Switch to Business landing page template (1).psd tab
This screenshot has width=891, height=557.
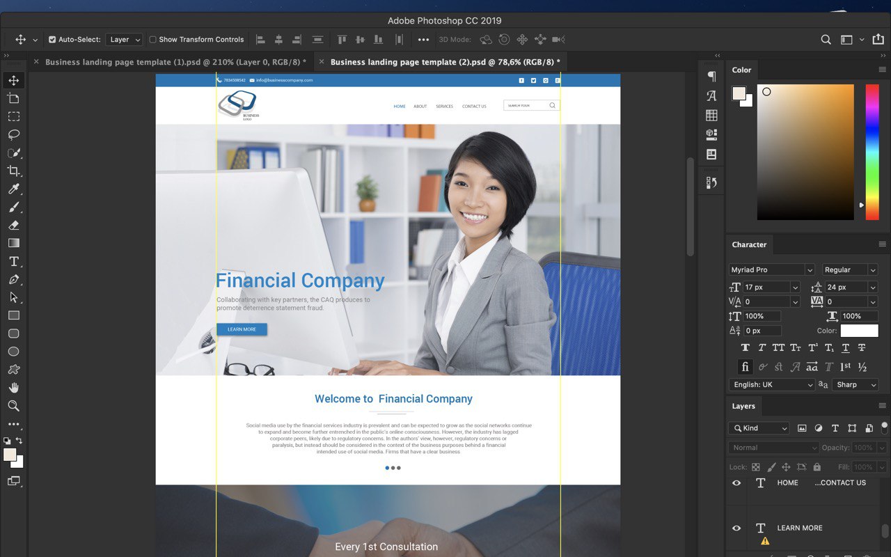click(x=175, y=62)
